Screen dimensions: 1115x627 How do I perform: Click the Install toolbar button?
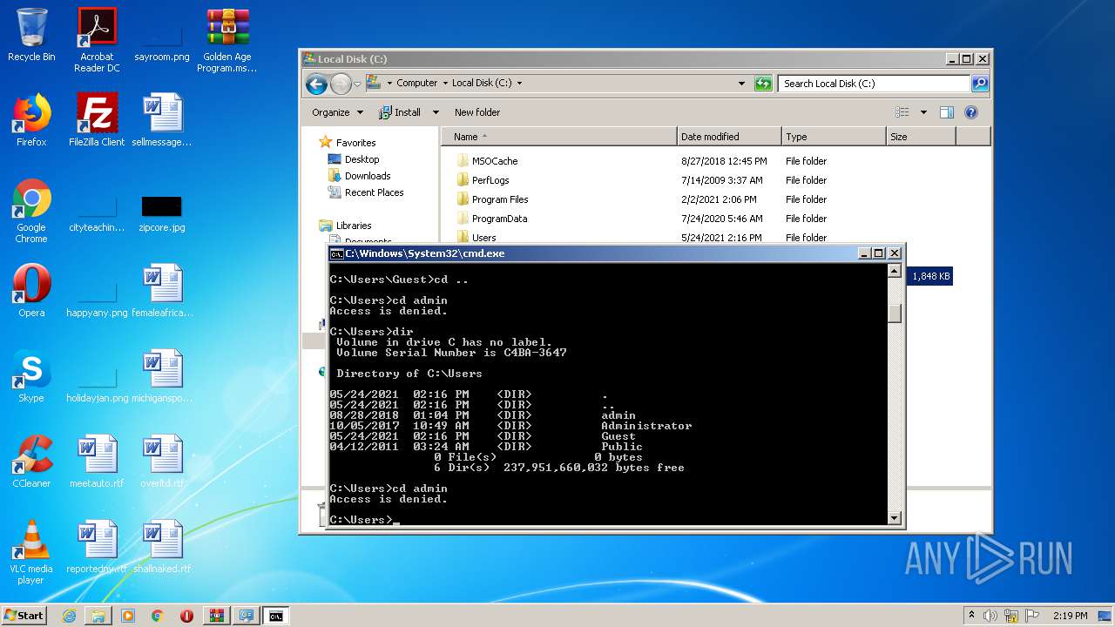pos(400,112)
